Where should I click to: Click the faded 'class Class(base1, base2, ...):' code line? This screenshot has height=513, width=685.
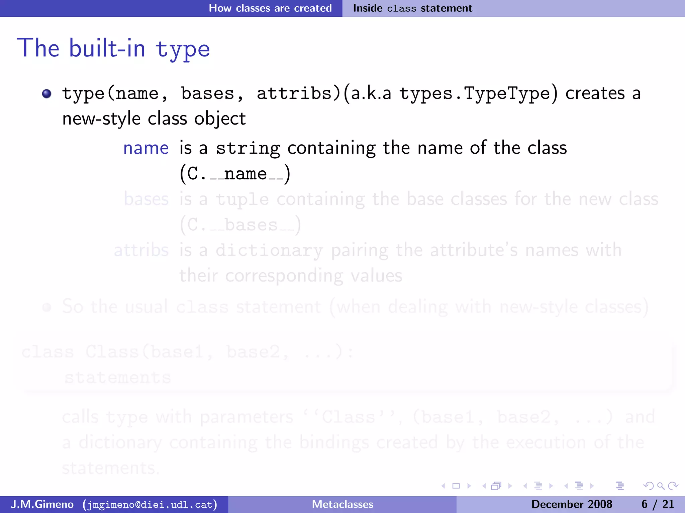pos(187,352)
